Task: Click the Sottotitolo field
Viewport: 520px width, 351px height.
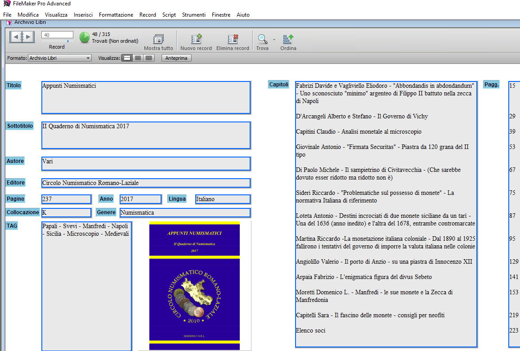Action: (146, 135)
